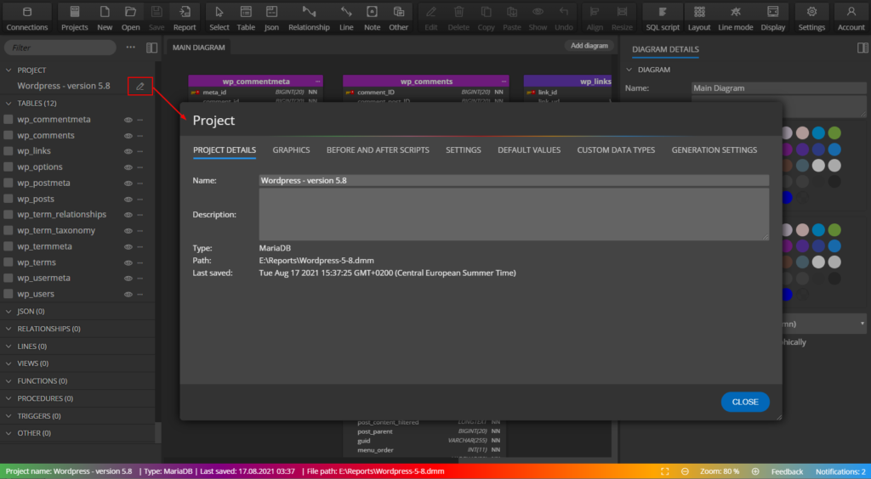The height and width of the screenshot is (479, 871).
Task: Open the GENERATION SETTINGS tab
Action: [714, 150]
